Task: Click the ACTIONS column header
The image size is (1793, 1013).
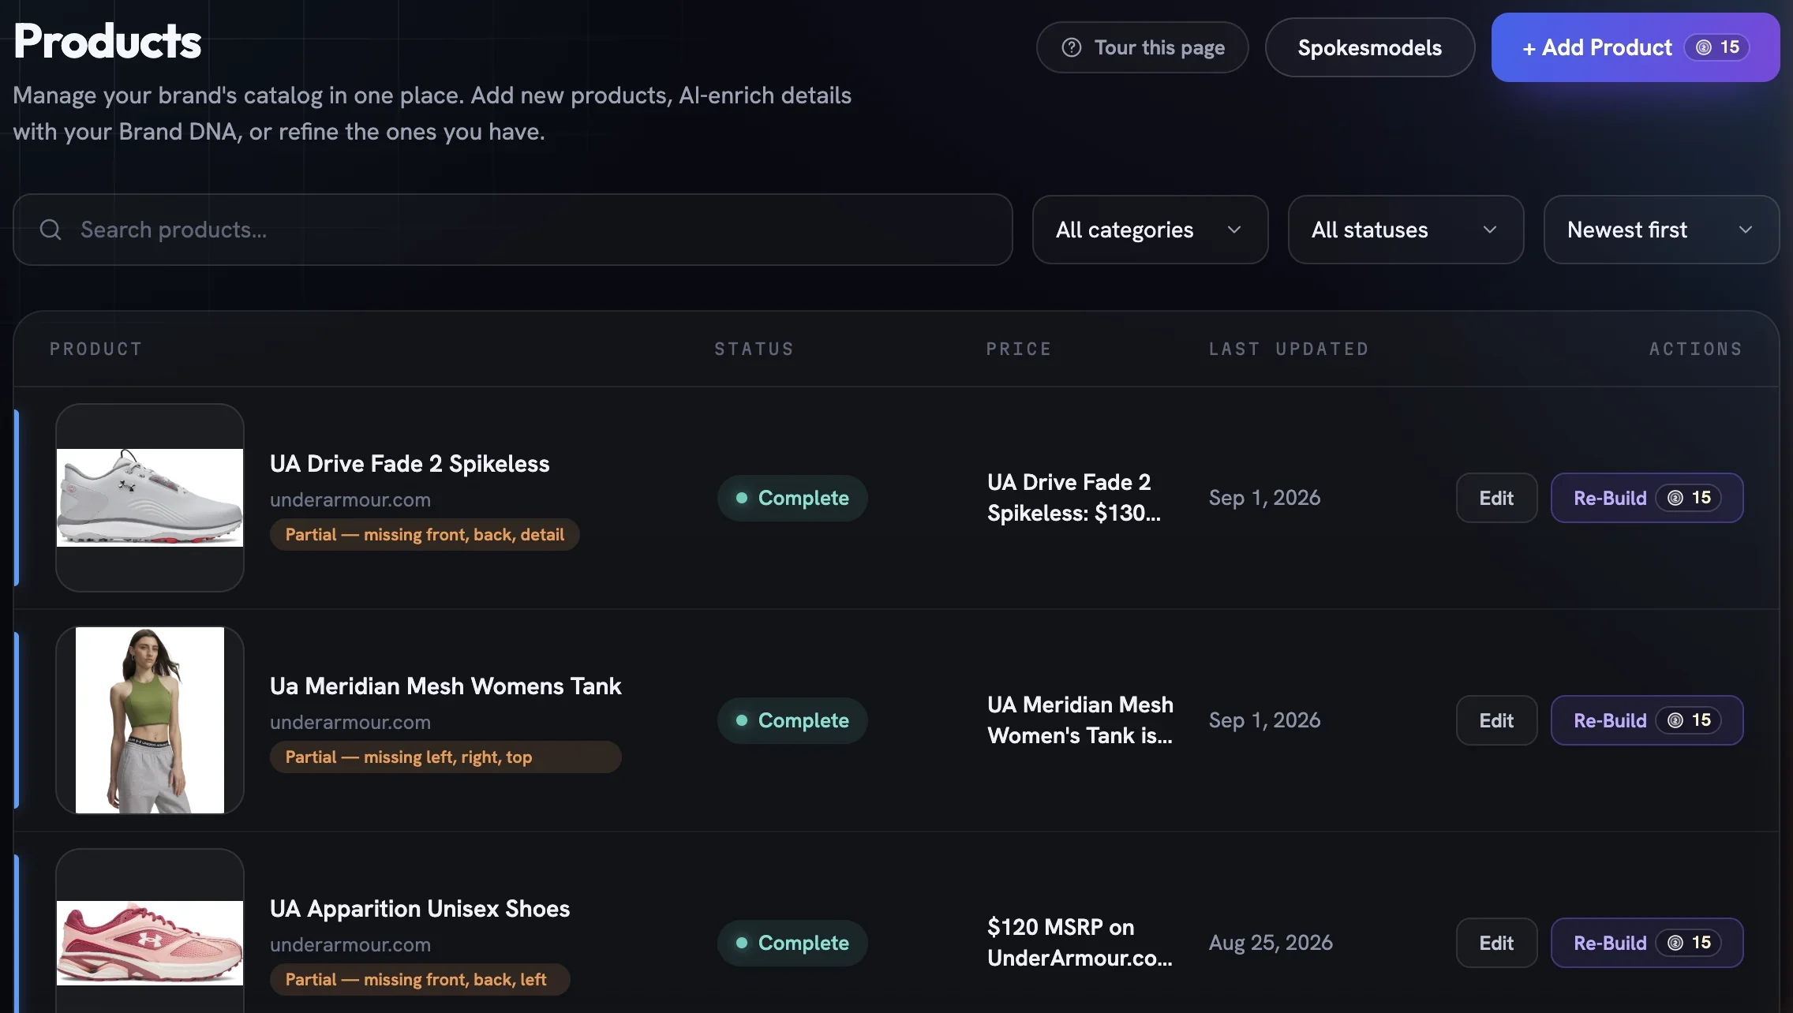Action: [1696, 349]
